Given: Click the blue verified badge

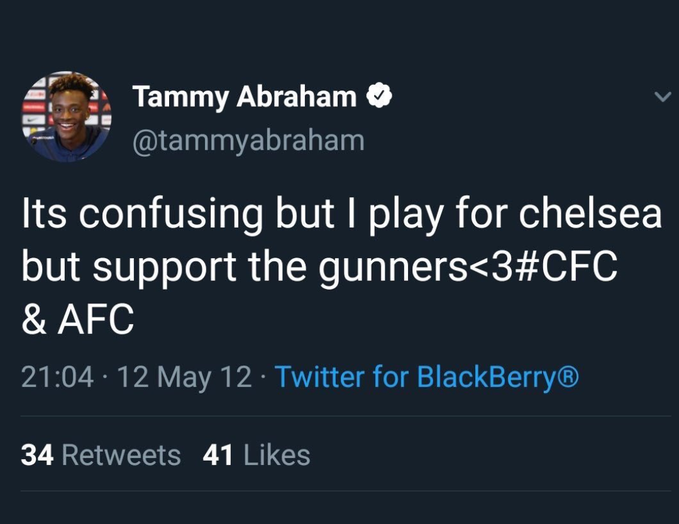Looking at the screenshot, I should [380, 97].
